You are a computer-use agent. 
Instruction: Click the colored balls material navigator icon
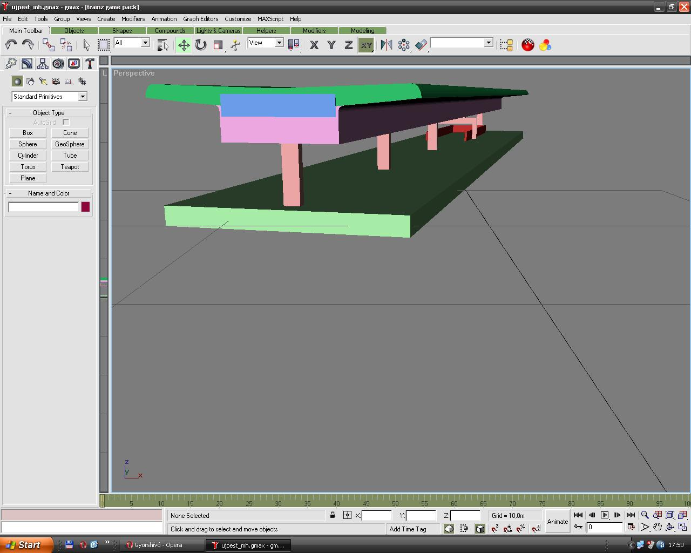[x=545, y=45]
